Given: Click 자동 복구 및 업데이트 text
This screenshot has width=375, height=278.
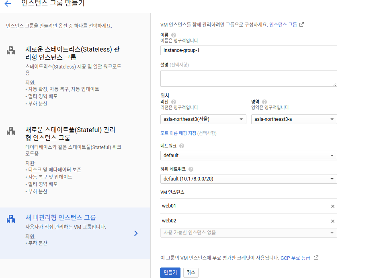Looking at the screenshot, I should (50, 177).
